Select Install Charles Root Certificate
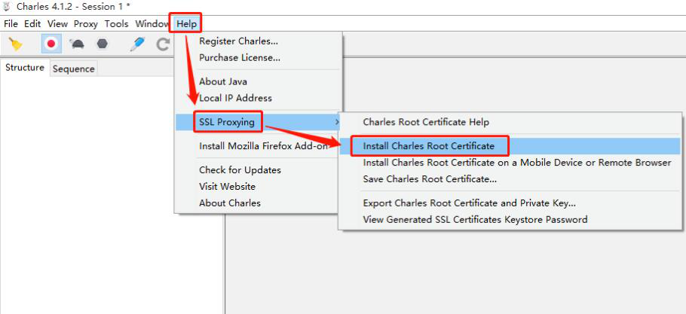Screen dimensions: 686x314 point(510,146)
